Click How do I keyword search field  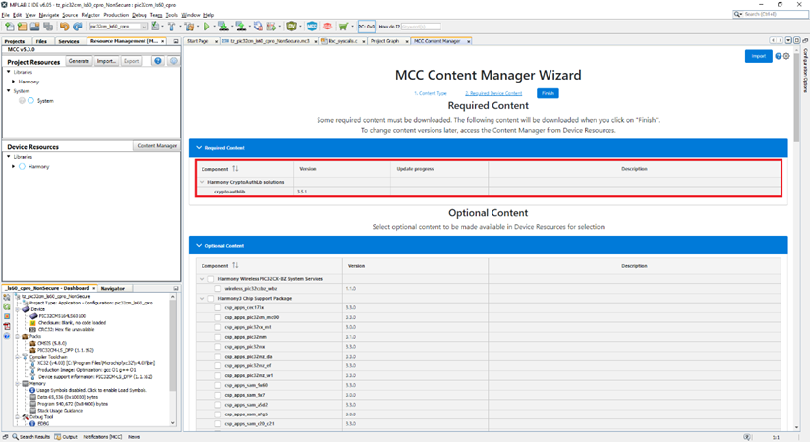[421, 27]
